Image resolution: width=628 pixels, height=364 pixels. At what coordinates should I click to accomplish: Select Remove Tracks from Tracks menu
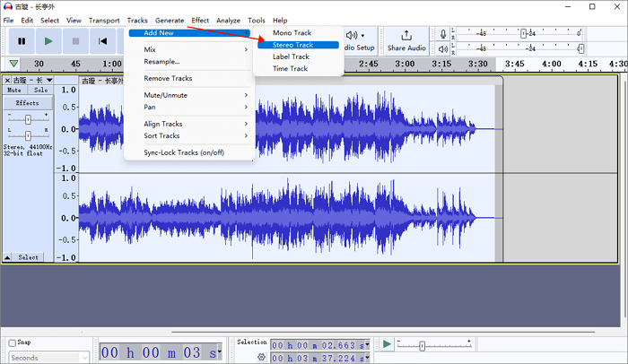coord(168,79)
